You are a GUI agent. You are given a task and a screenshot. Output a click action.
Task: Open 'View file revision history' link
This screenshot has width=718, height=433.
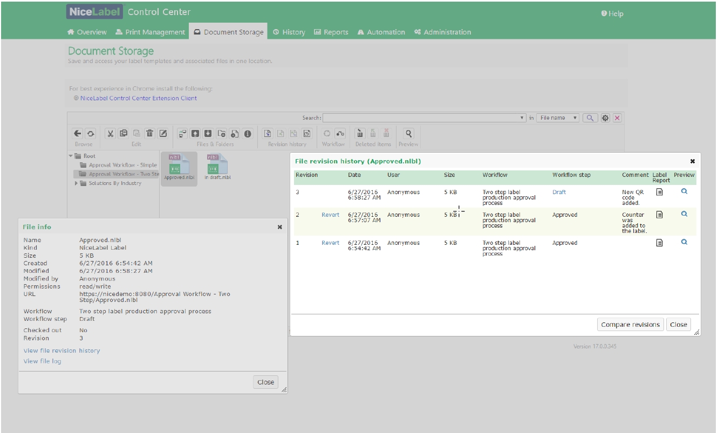pyautogui.click(x=62, y=351)
